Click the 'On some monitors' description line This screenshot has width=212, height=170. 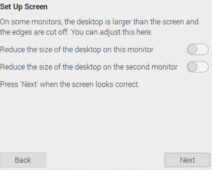tap(99, 23)
